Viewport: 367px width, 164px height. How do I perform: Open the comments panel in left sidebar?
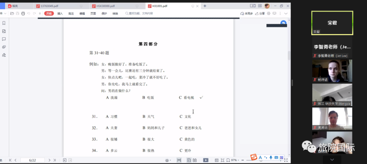pos(4,39)
